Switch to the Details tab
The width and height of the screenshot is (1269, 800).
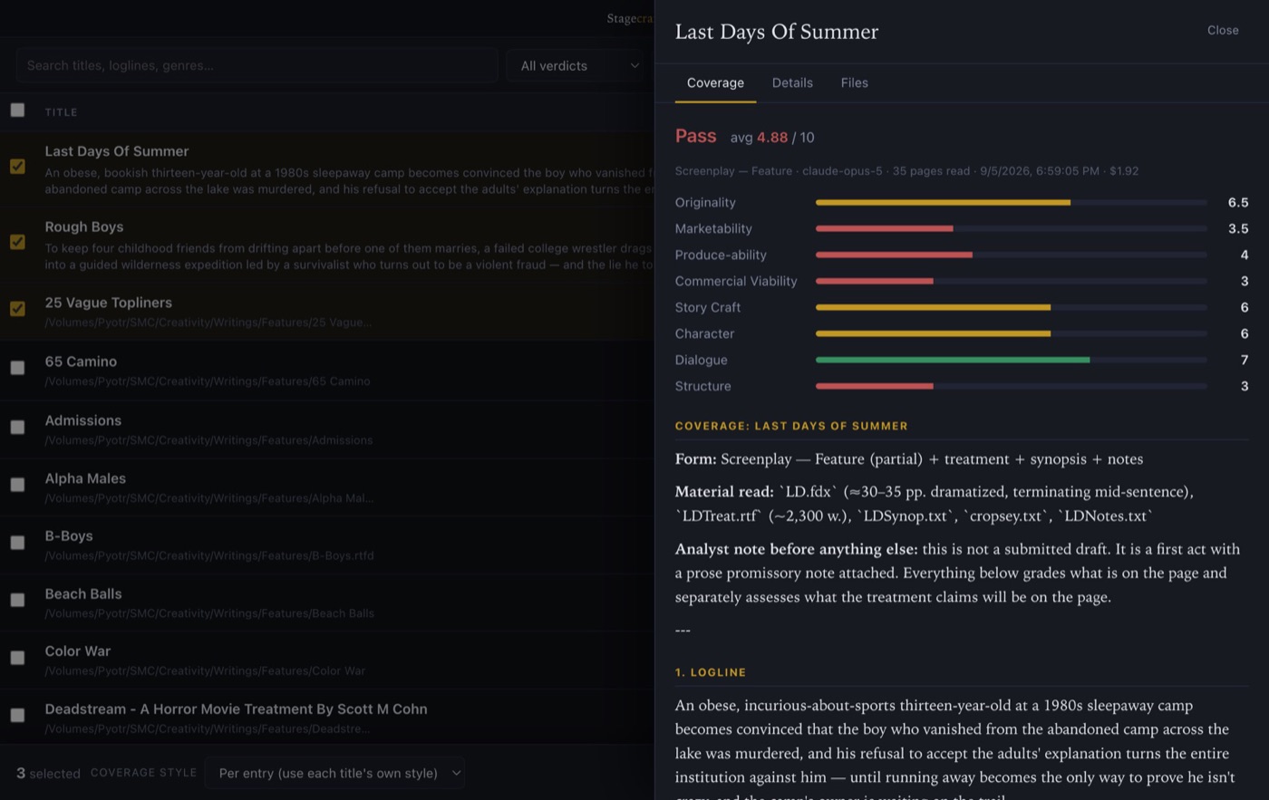(792, 82)
